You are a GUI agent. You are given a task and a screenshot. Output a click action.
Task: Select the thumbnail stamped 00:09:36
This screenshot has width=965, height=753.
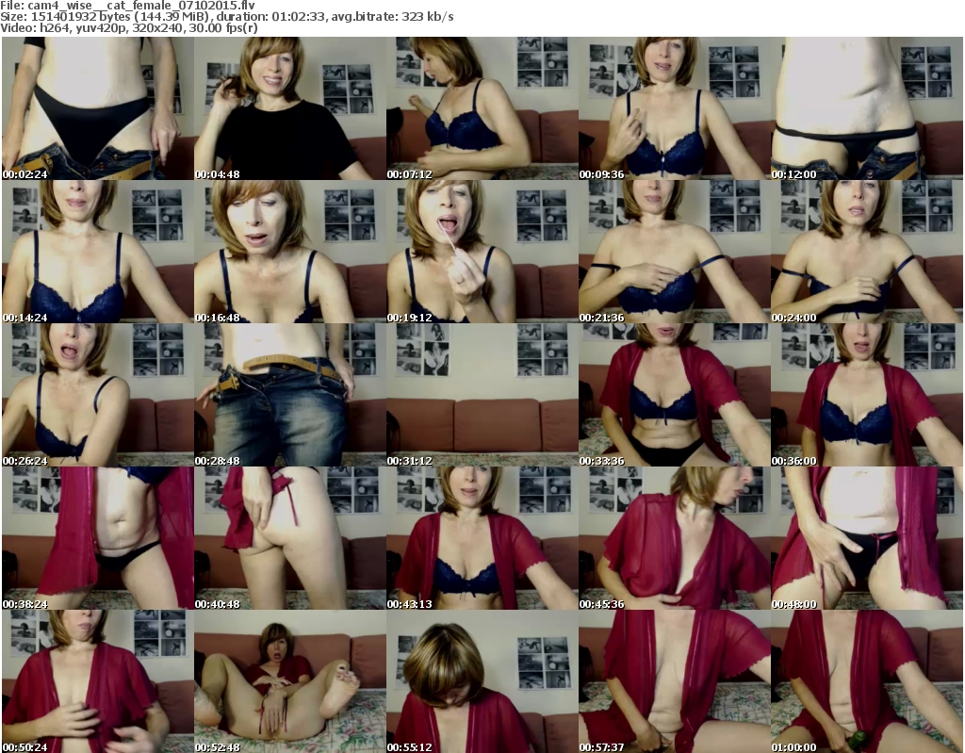pos(675,108)
